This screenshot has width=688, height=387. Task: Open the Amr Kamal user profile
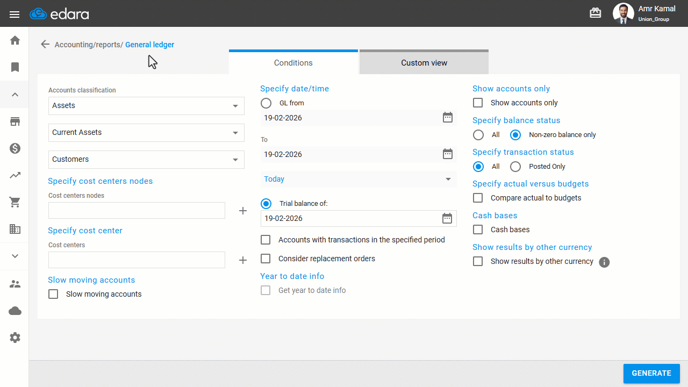tap(645, 13)
